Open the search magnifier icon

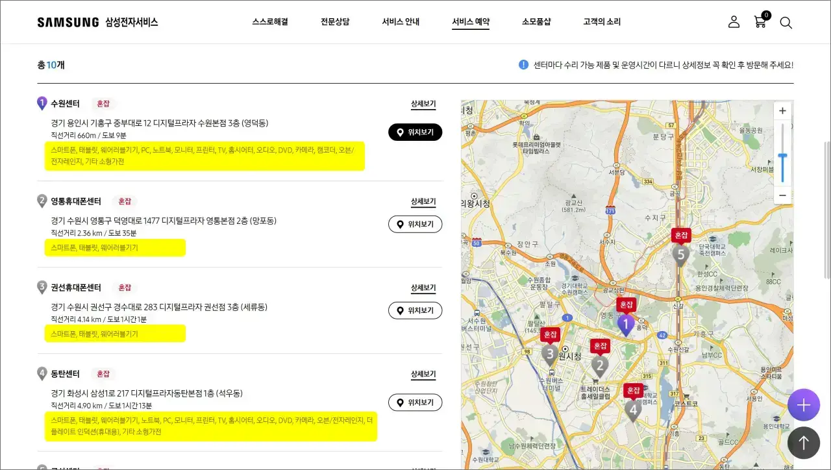click(786, 23)
